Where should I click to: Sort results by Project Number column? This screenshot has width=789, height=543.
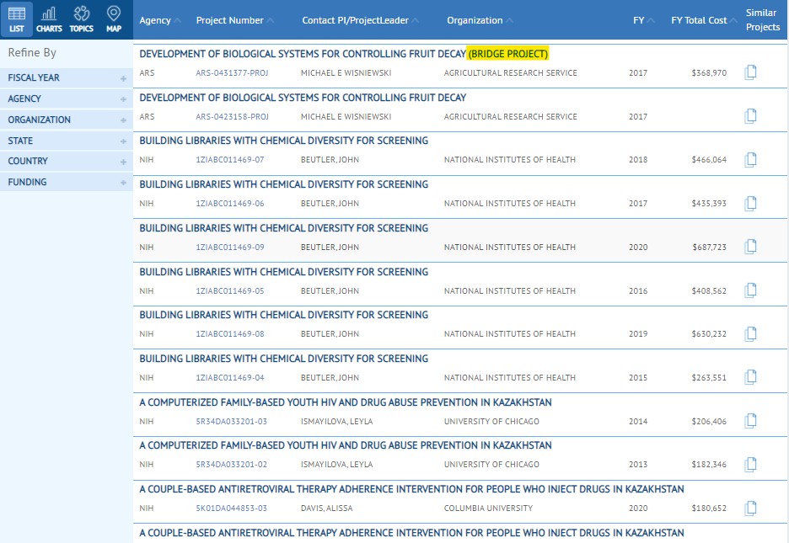coord(234,20)
